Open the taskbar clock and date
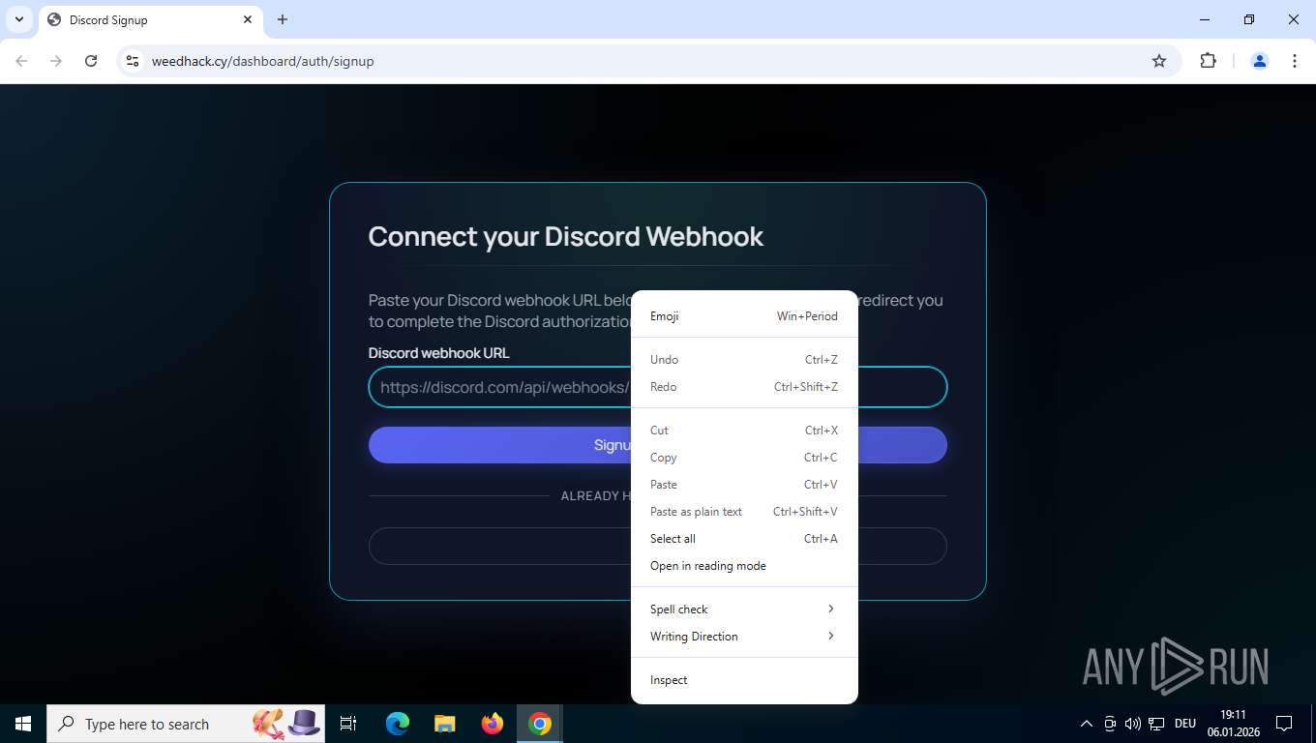Image resolution: width=1316 pixels, height=743 pixels. click(1233, 724)
